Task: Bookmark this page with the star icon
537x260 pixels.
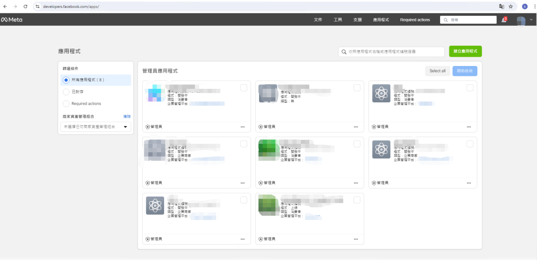Action: tap(511, 6)
